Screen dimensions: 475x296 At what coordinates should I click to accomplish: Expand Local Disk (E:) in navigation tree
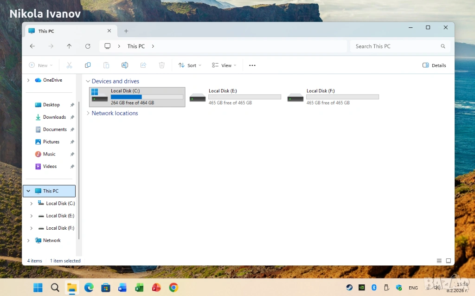pyautogui.click(x=31, y=216)
